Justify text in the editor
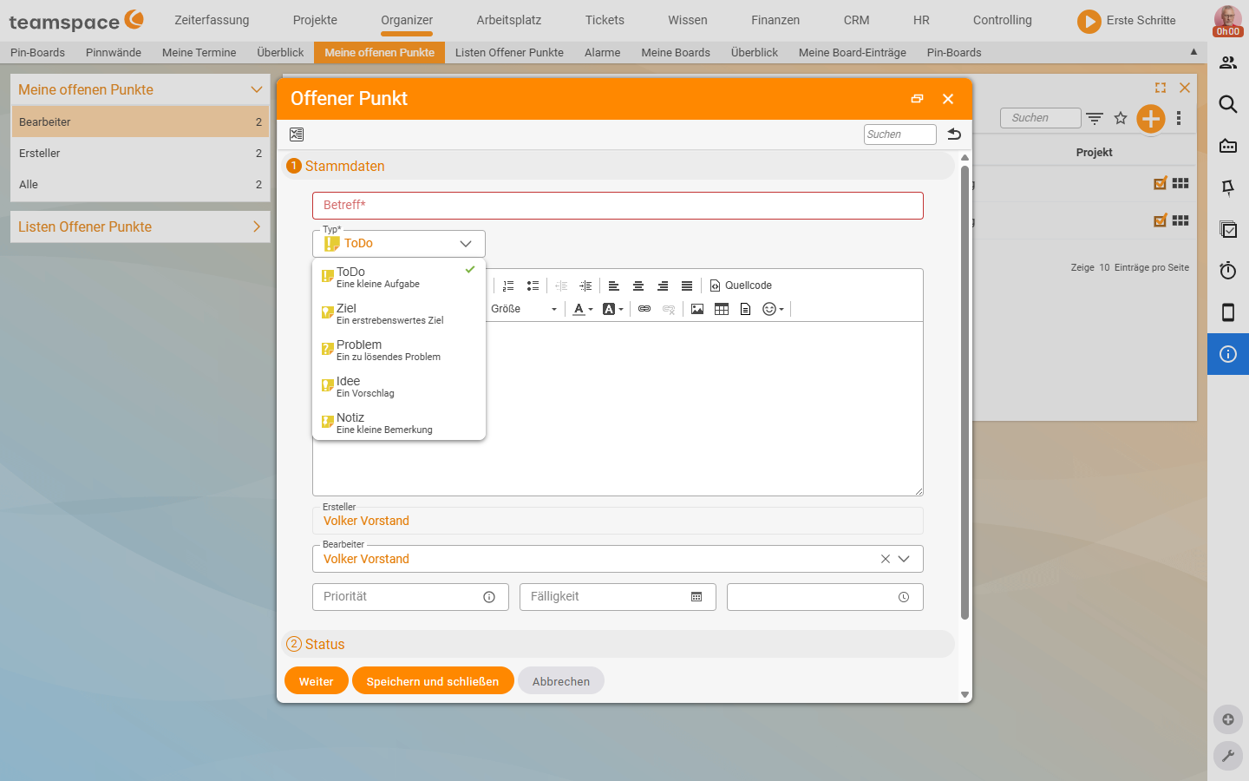 coord(686,285)
